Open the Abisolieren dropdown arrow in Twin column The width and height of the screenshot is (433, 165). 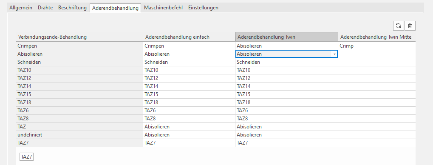pos(334,54)
